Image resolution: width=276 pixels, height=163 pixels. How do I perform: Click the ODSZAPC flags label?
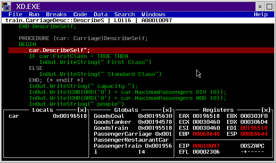[252, 146]
